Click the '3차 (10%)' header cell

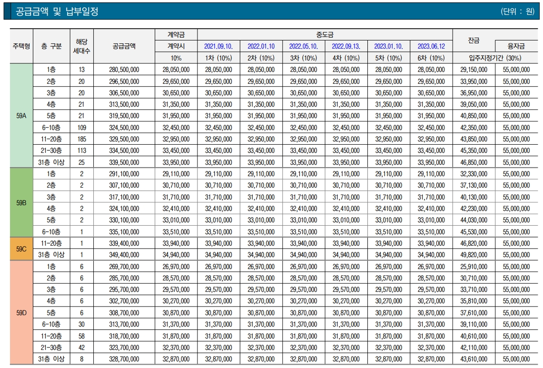tap(303, 58)
